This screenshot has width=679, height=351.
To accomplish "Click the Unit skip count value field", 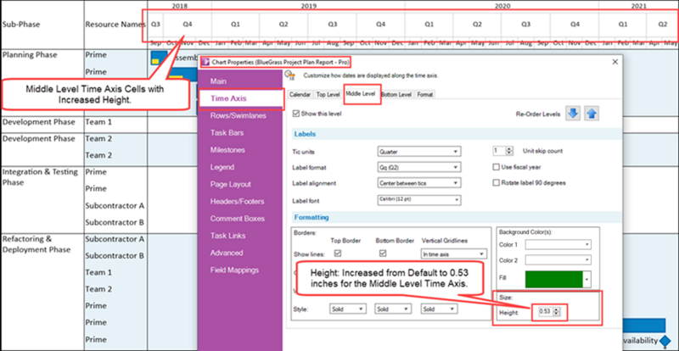I will [x=500, y=152].
